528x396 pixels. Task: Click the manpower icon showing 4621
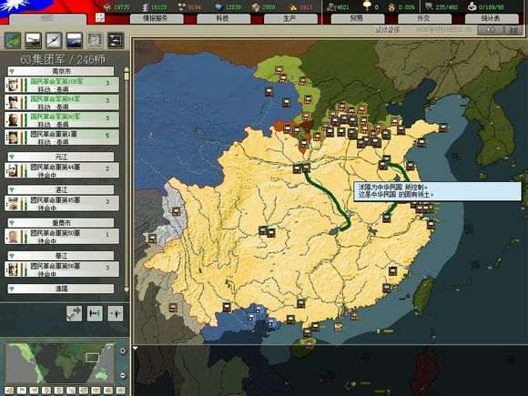(331, 6)
